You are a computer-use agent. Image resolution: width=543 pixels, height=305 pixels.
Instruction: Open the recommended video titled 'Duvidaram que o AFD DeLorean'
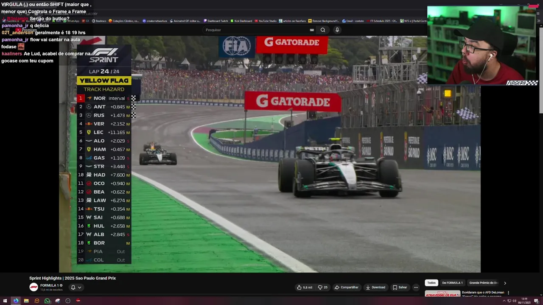[x=483, y=292]
